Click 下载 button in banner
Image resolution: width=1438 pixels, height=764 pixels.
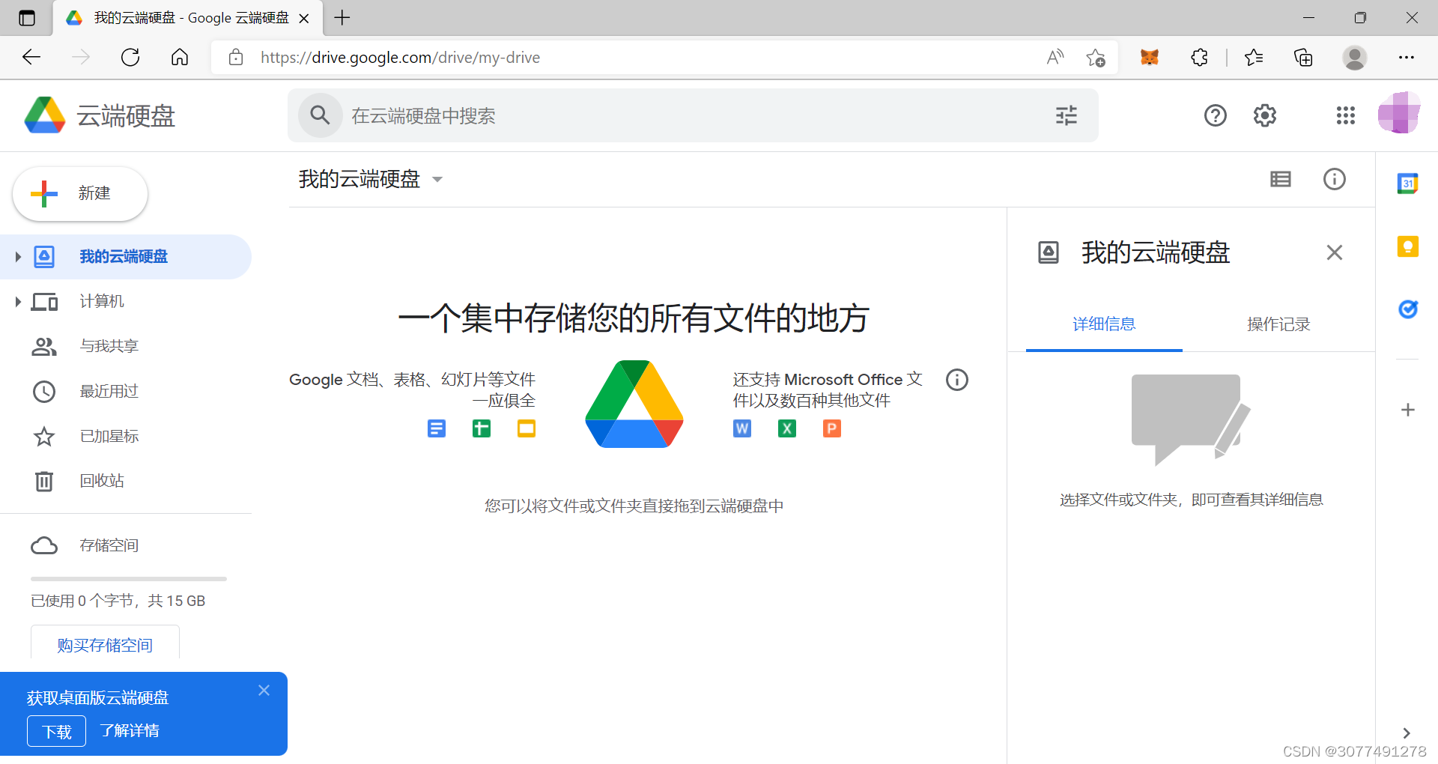pos(57,731)
